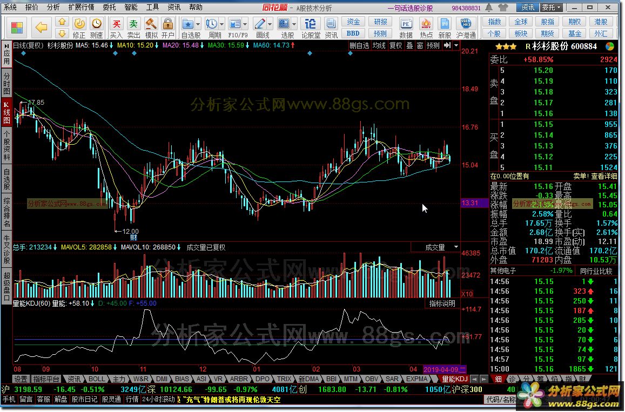The image size is (625, 412).
Task: Expand the F10/F9 dropdown arrow
Action: (246, 24)
